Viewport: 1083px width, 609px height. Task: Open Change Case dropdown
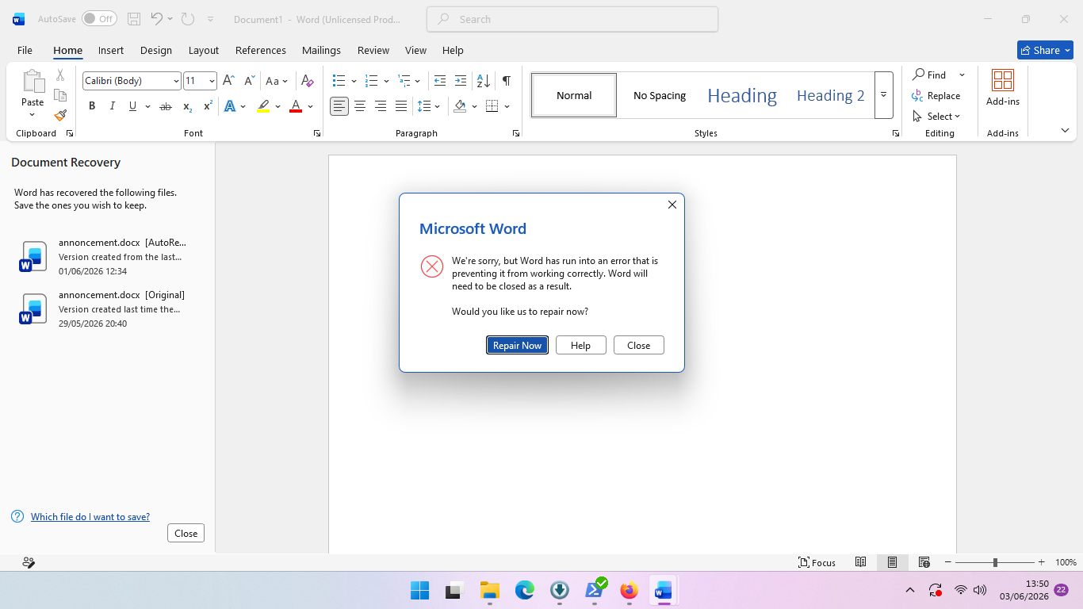pos(277,81)
